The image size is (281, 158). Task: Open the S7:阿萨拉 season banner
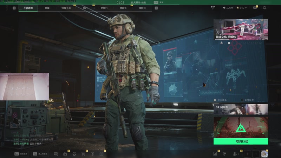pyautogui.click(x=241, y=109)
